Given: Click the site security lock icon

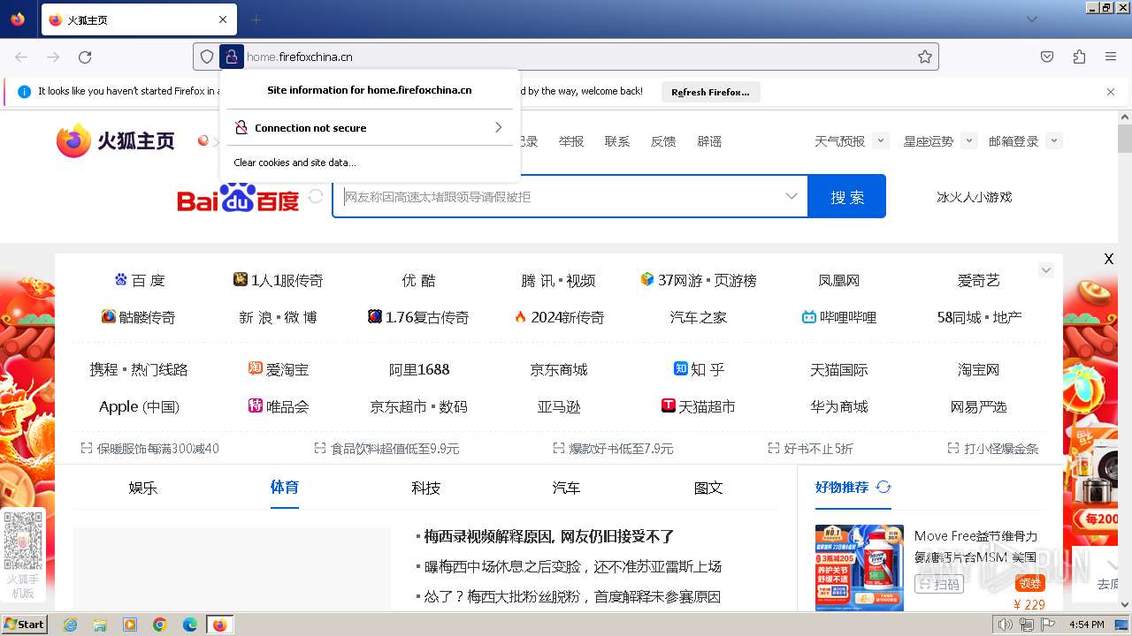Looking at the screenshot, I should tap(232, 57).
